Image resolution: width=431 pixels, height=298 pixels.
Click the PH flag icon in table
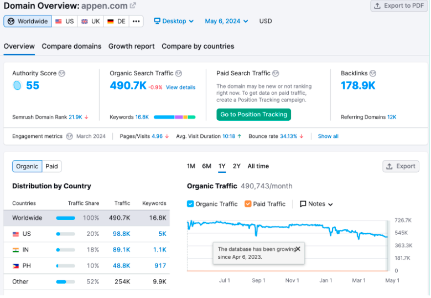coord(15,266)
